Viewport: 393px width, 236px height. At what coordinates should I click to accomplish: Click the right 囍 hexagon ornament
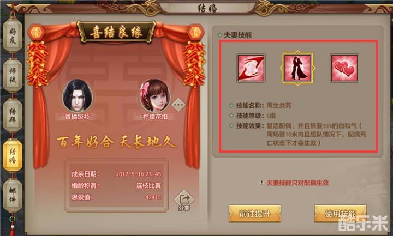[x=196, y=32]
